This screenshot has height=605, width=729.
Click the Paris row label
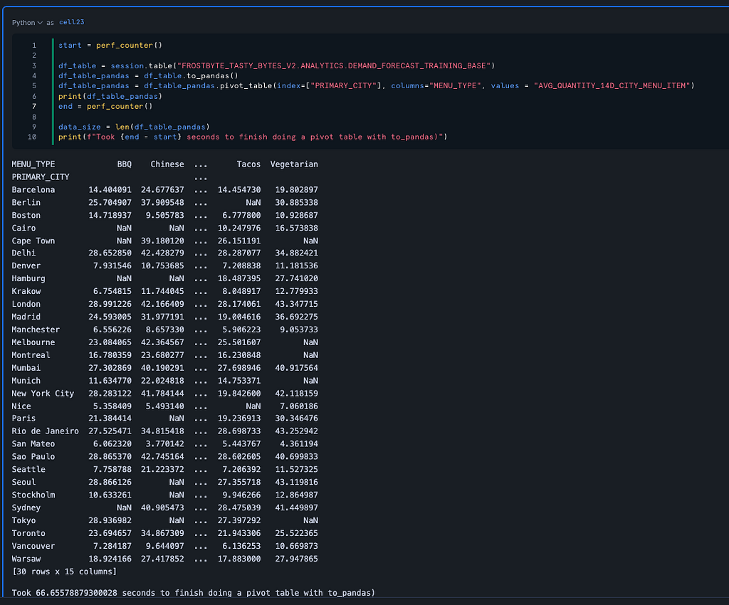tap(23, 419)
